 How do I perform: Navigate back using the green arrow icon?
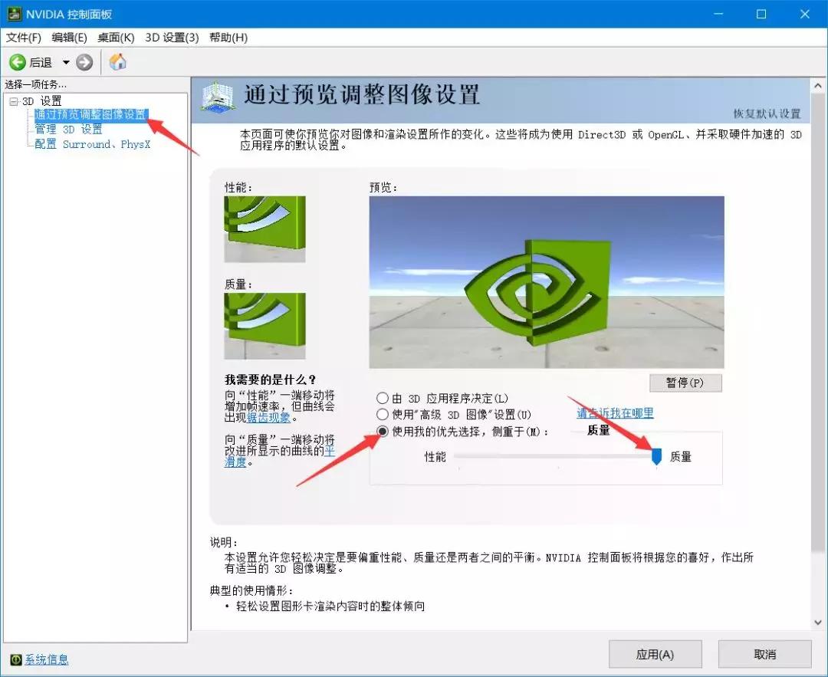pyautogui.click(x=17, y=62)
